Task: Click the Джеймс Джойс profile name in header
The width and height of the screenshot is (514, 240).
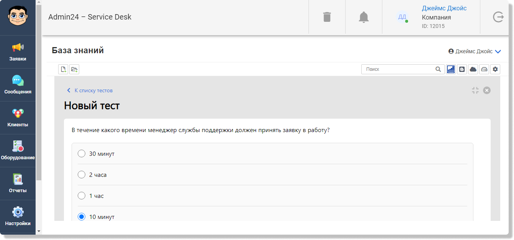Action: click(x=444, y=8)
